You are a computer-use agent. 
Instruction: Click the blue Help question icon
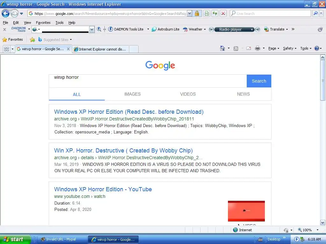317,48
